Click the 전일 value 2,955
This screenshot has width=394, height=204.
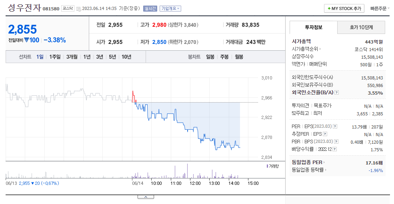pyautogui.click(x=115, y=25)
